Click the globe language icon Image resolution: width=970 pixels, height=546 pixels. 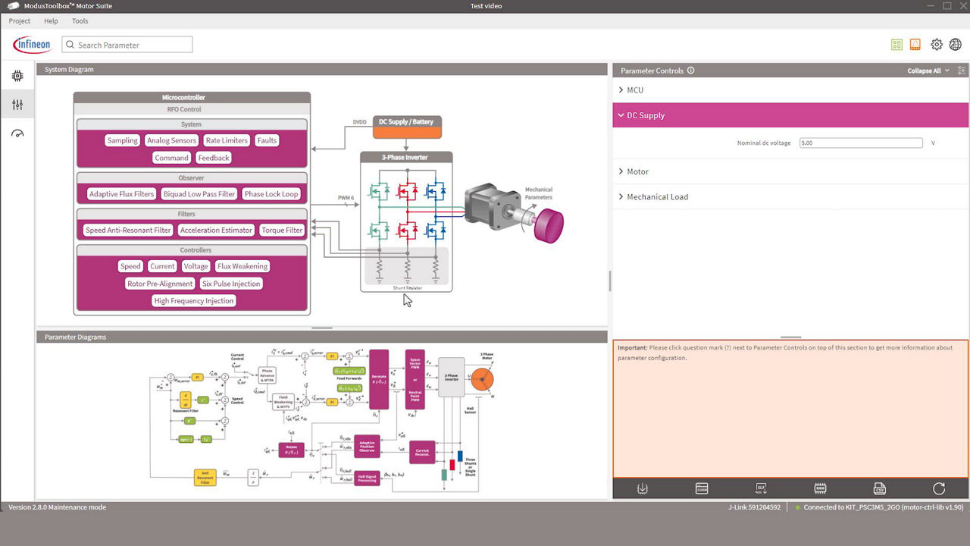956,45
